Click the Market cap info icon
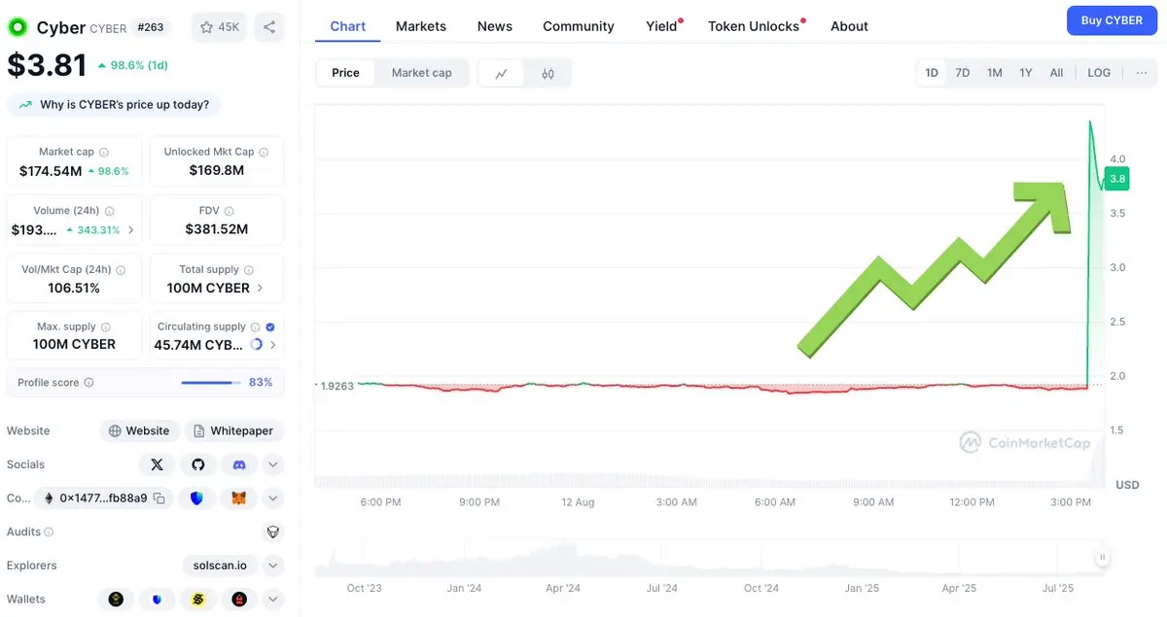 click(104, 153)
